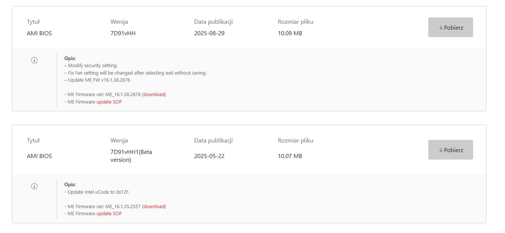
Task: Click the 10.07 MB file size
Action: click(x=290, y=156)
